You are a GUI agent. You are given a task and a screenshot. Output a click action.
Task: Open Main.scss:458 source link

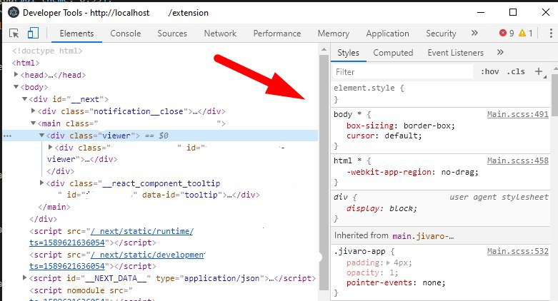(518, 160)
